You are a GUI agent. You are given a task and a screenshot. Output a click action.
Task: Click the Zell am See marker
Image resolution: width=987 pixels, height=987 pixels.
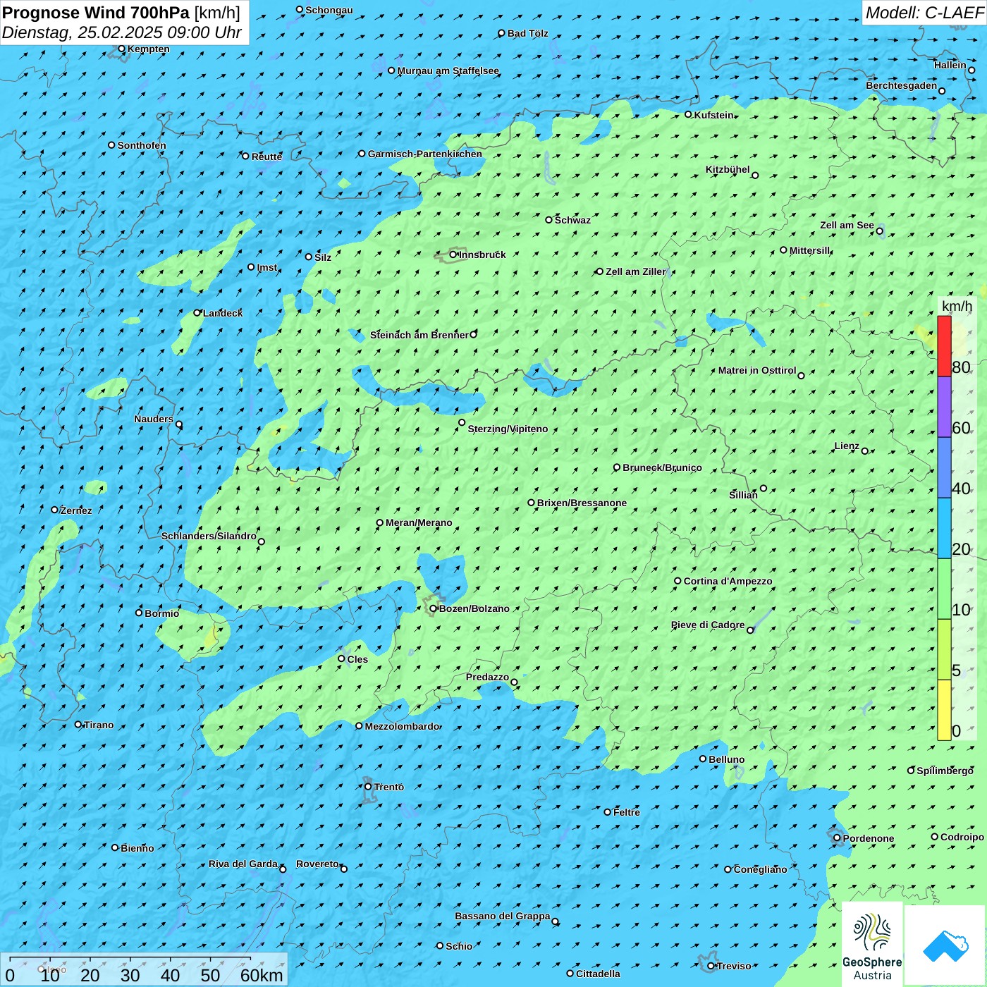879,231
